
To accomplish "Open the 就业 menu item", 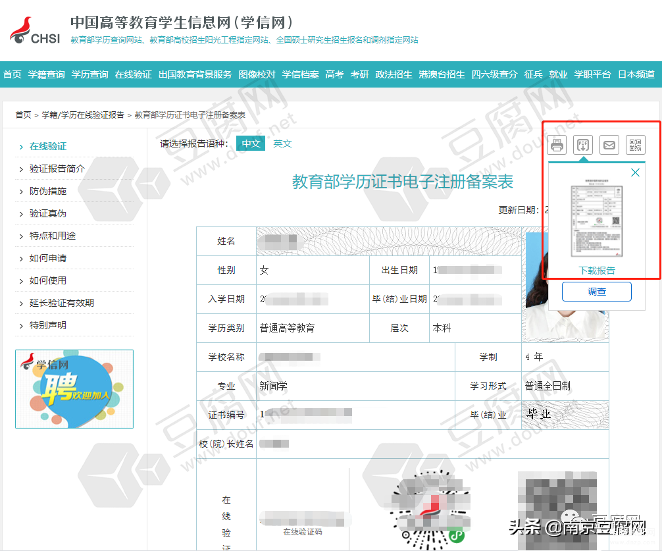I will click(558, 75).
